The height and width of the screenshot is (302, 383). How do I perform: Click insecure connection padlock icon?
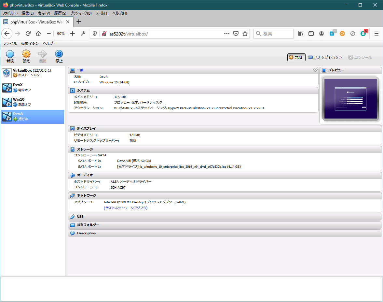[104, 34]
